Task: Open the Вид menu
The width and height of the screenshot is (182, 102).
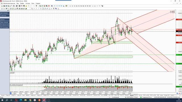Action: coord(18,3)
